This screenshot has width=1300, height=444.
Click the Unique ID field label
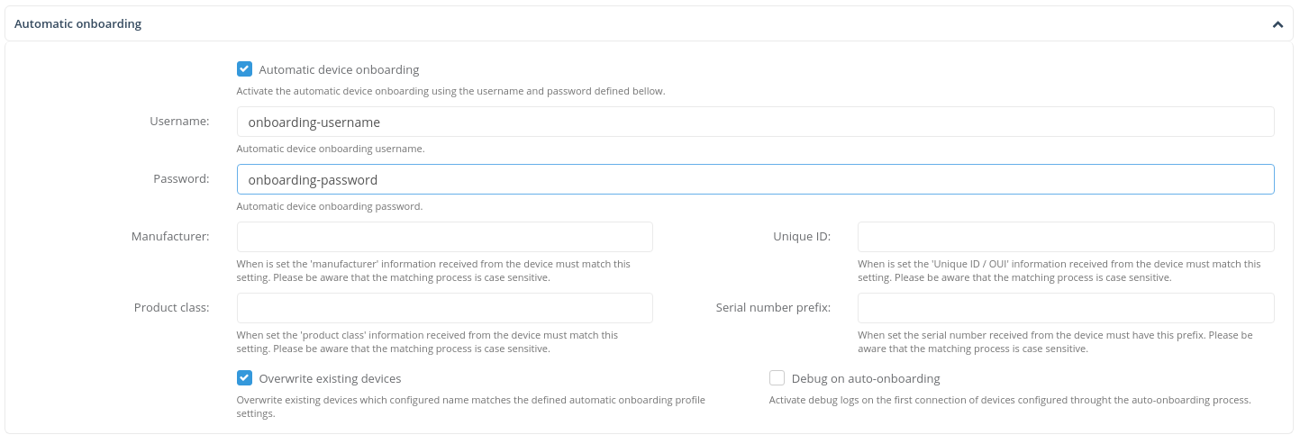pos(801,237)
